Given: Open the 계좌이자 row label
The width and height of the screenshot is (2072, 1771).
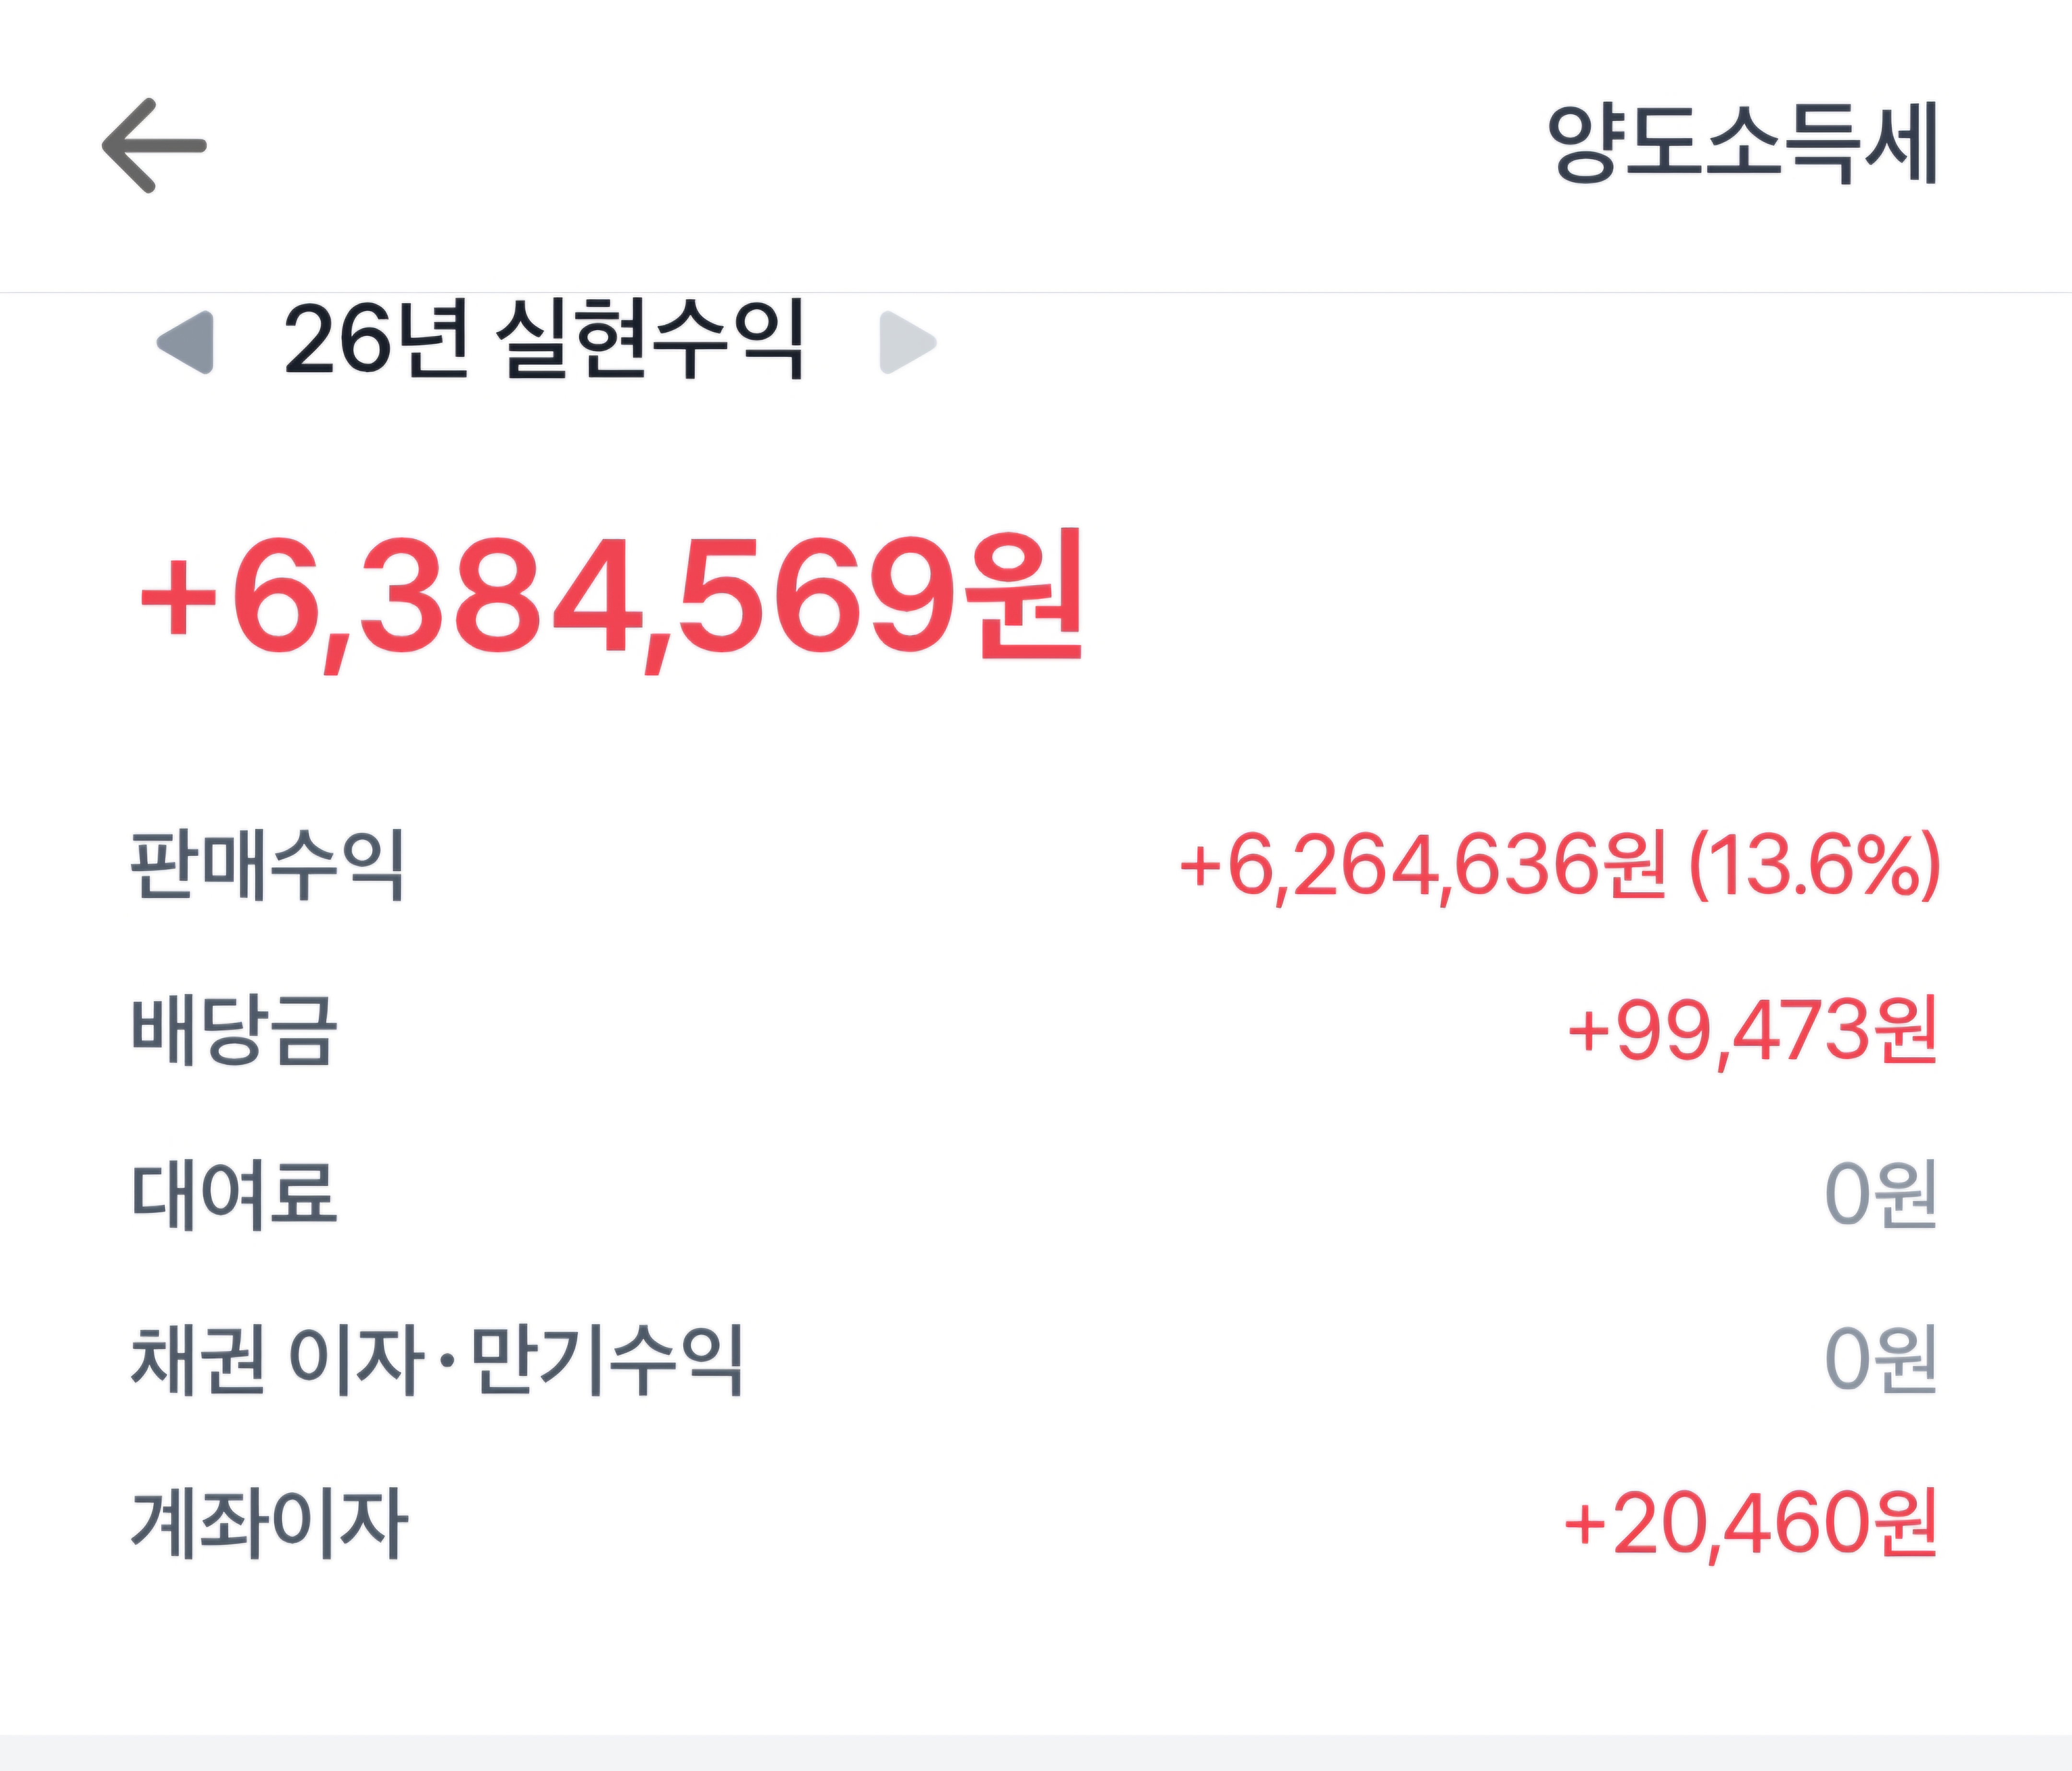Looking at the screenshot, I should pos(269,1524).
